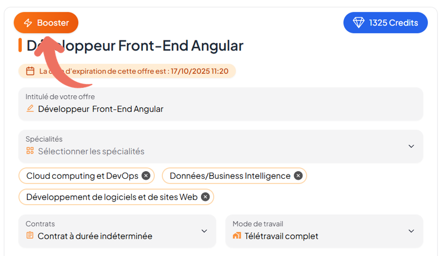Click the grid icon beside Sélectionner les spécialités
The height and width of the screenshot is (256, 442).
(30, 151)
